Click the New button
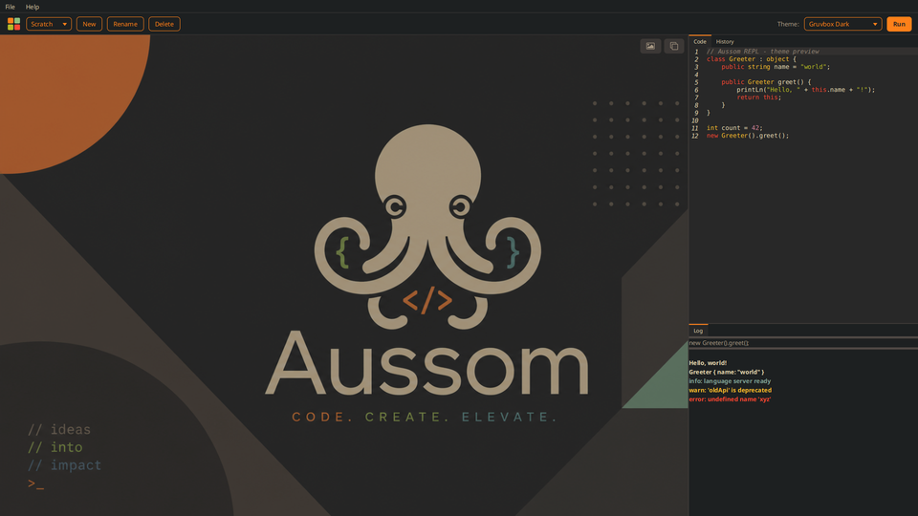 pyautogui.click(x=89, y=24)
